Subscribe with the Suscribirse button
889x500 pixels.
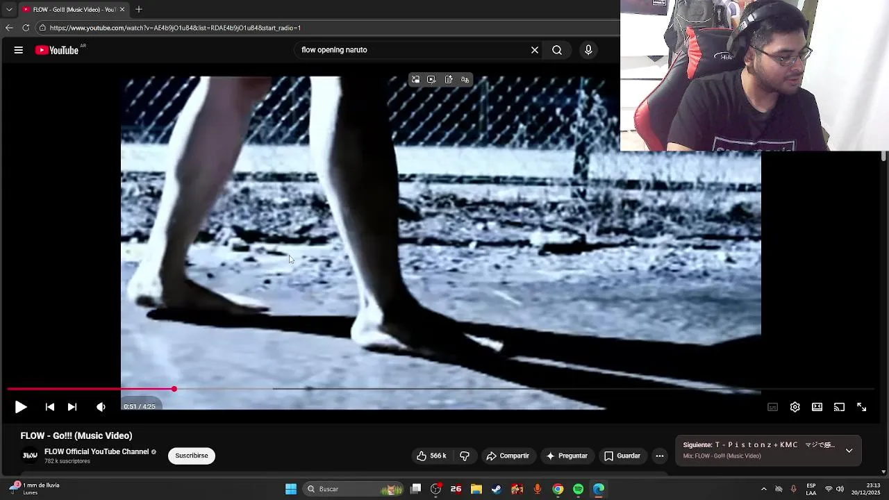192,456
